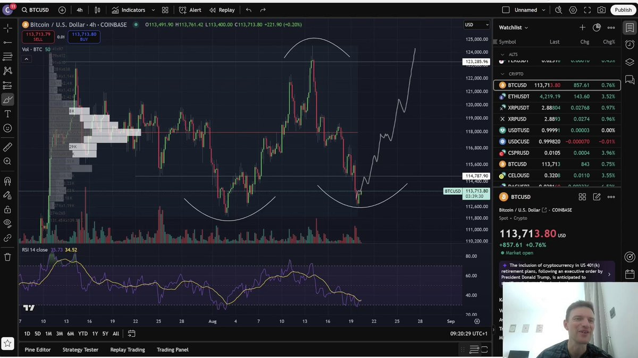Open the 4h interval selector

pyautogui.click(x=80, y=10)
